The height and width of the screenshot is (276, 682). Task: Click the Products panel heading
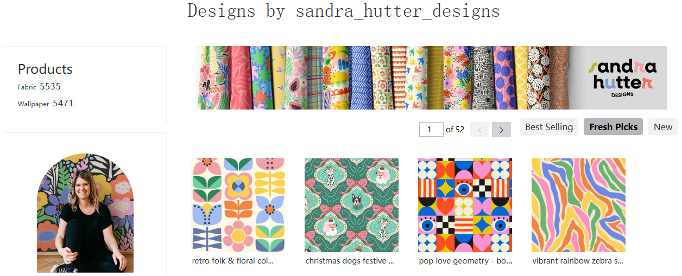pos(45,69)
